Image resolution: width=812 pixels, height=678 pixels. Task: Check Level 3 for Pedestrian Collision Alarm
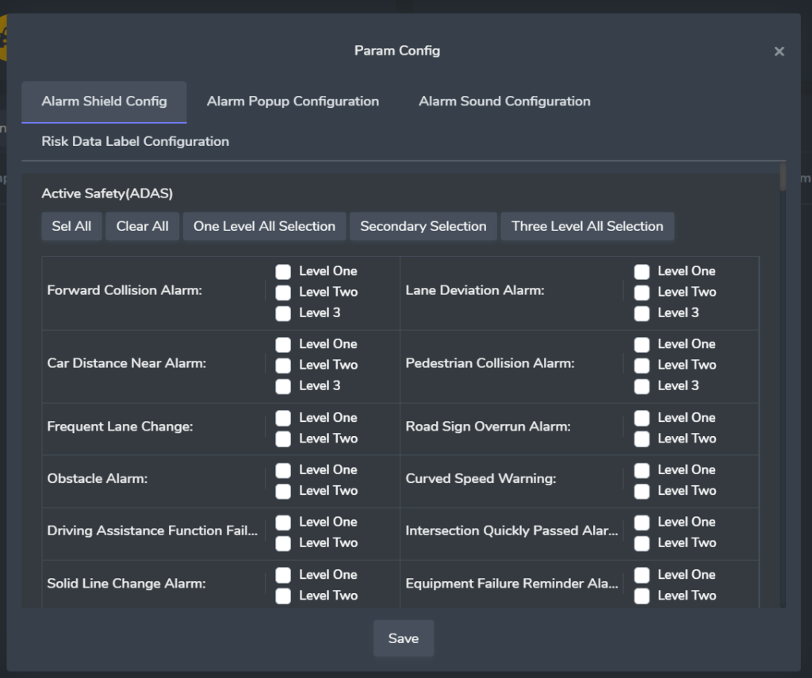(x=642, y=386)
